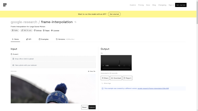The height and width of the screenshot is (111, 198).
Task: Click Drop a file upload area
Action: point(53,59)
